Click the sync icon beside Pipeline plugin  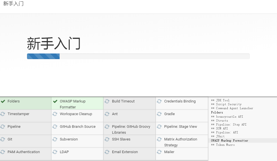pos(3,127)
